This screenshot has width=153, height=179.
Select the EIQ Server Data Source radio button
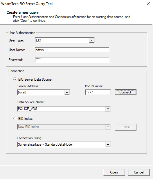coord(15,79)
